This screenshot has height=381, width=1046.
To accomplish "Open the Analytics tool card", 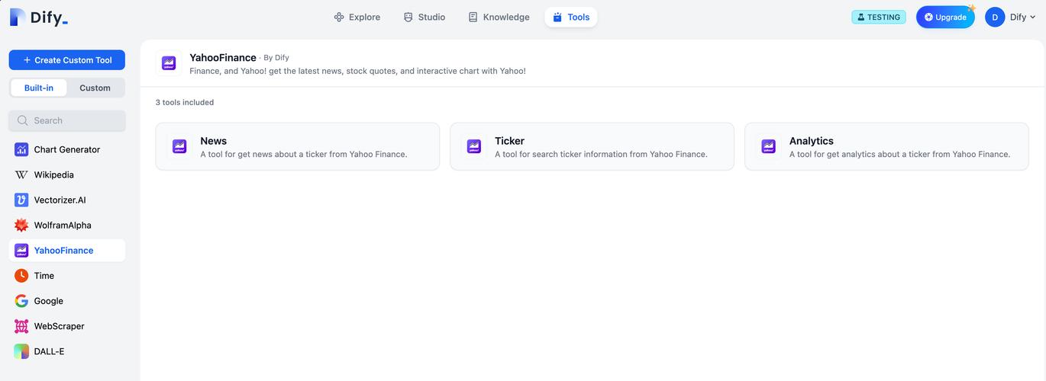I will click(886, 146).
